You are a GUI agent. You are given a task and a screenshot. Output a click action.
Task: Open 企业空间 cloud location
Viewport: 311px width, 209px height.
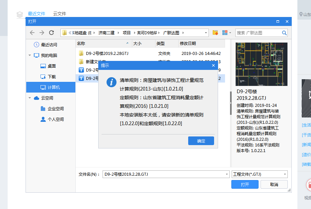point(56,108)
